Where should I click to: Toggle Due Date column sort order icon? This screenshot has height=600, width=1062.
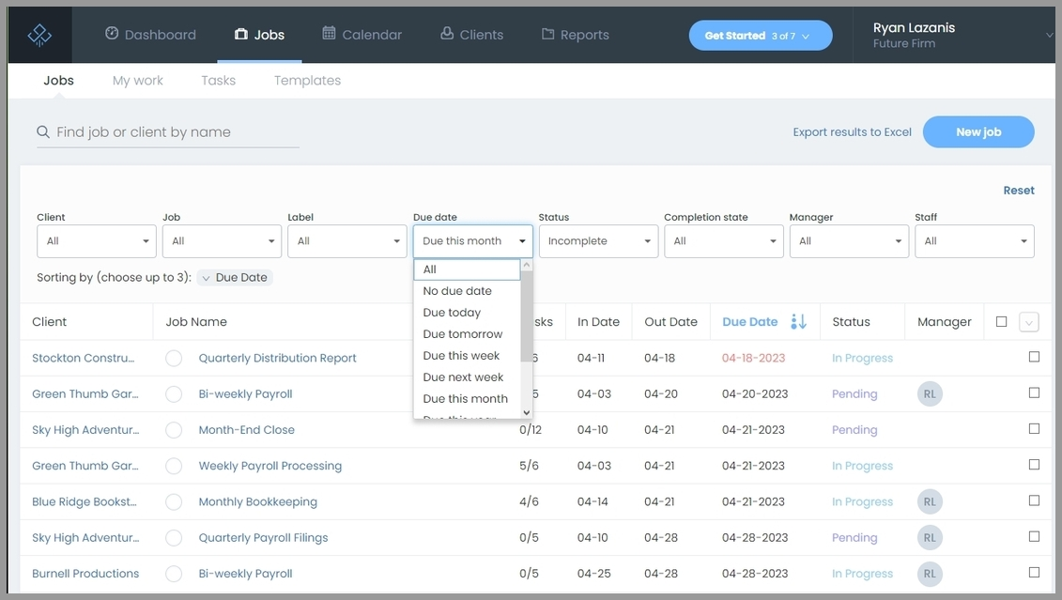coord(798,322)
